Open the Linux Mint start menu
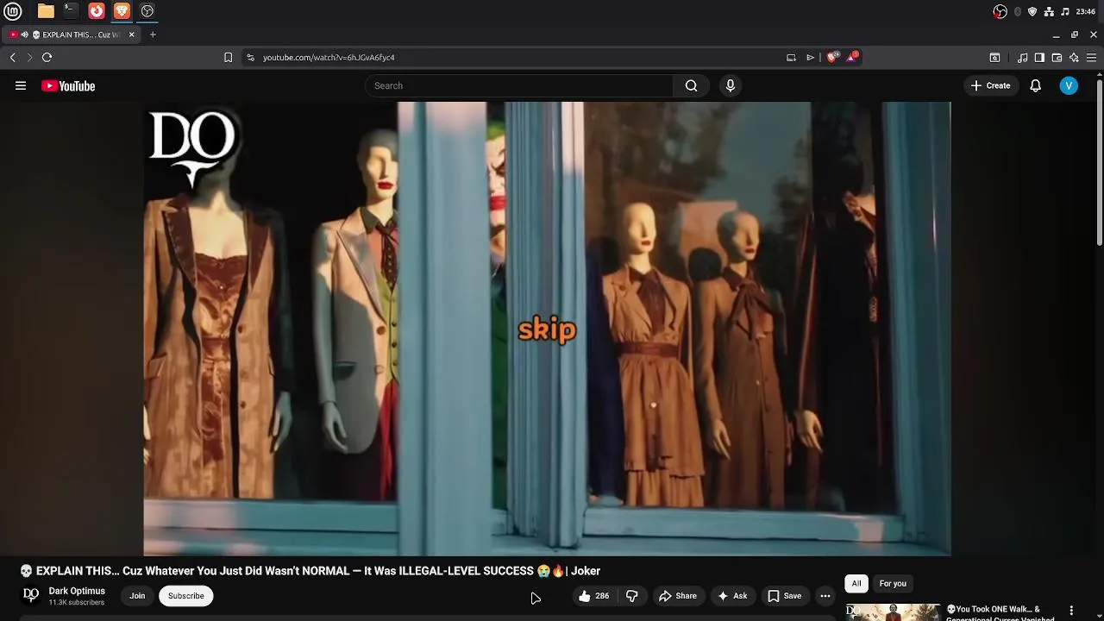This screenshot has height=621, width=1104. pos(12,11)
